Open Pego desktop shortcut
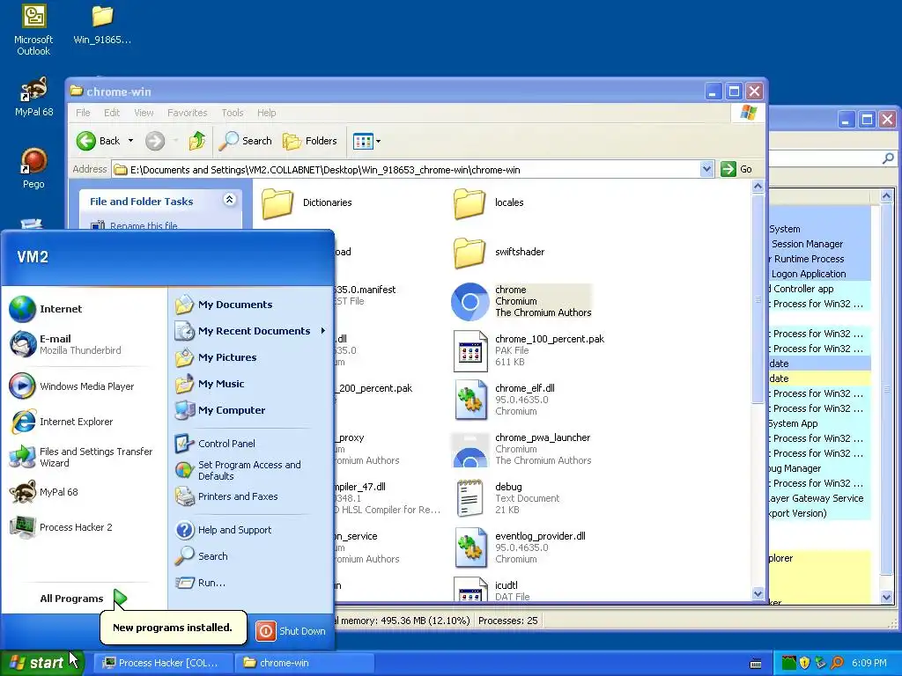Image resolution: width=902 pixels, height=676 pixels. (x=33, y=168)
